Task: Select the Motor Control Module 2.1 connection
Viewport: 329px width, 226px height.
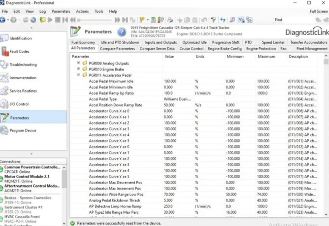Action: [x=27, y=179]
